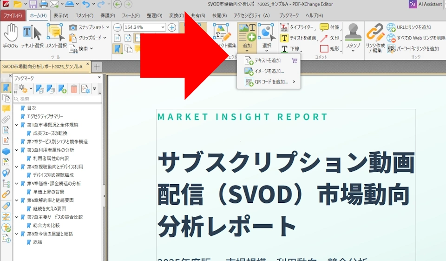Click the fit page icon
The width and height of the screenshot is (446, 261).
[x=128, y=38]
